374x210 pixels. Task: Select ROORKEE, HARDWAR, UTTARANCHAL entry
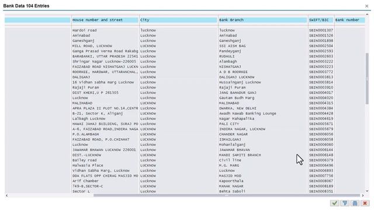(105, 72)
